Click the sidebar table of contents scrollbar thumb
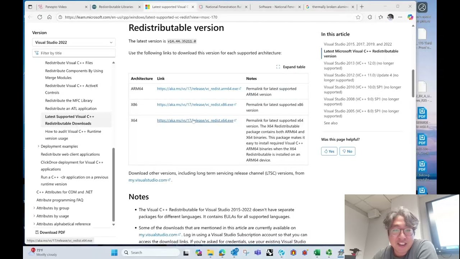 (x=114, y=184)
